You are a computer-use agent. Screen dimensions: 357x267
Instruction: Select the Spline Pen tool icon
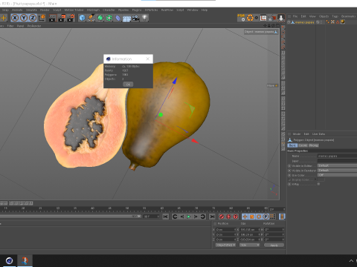point(91,18)
